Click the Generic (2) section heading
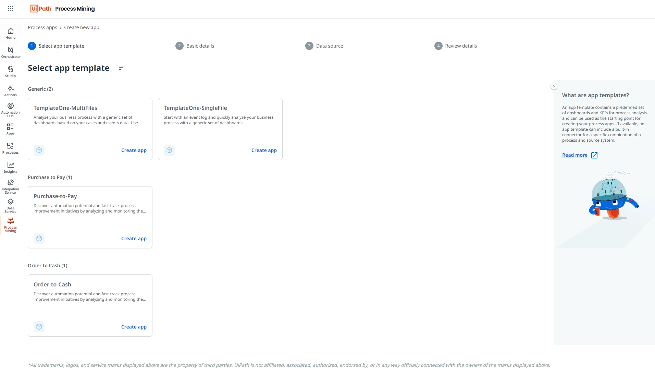 40,89
